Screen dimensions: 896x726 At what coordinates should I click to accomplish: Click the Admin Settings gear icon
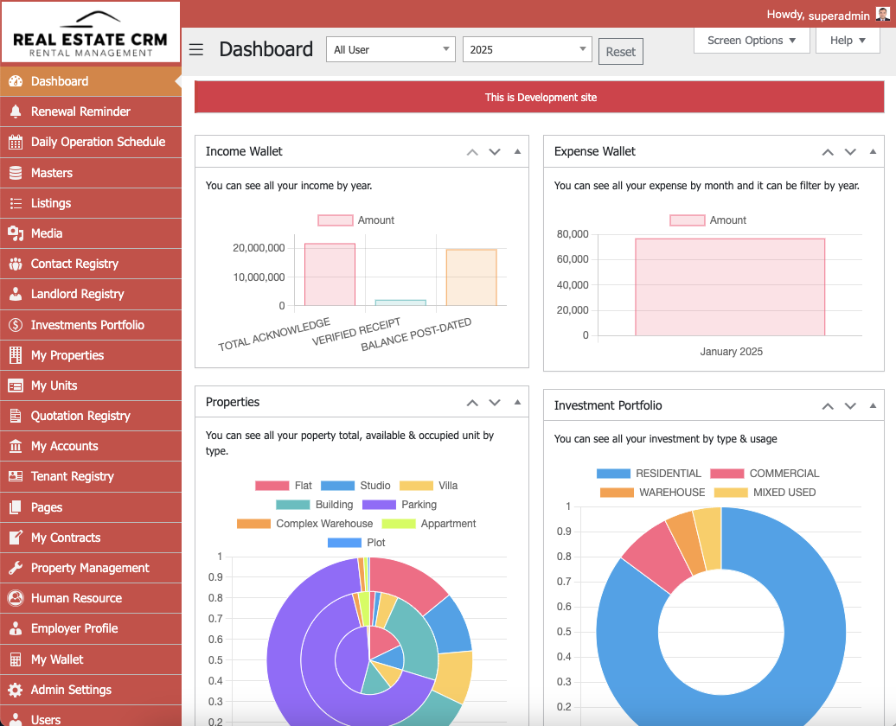(16, 690)
